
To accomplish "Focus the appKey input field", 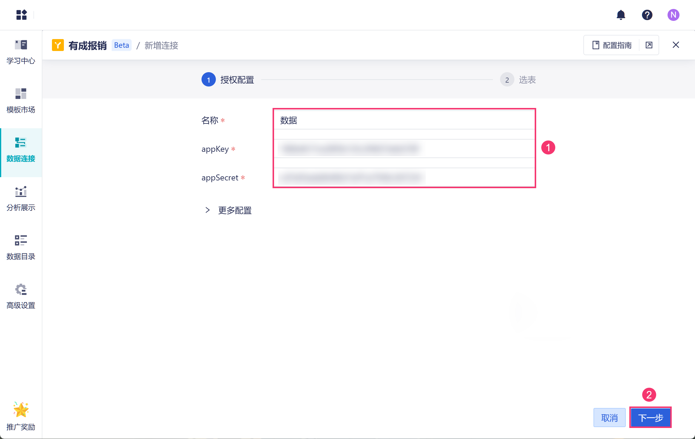I will 404,149.
